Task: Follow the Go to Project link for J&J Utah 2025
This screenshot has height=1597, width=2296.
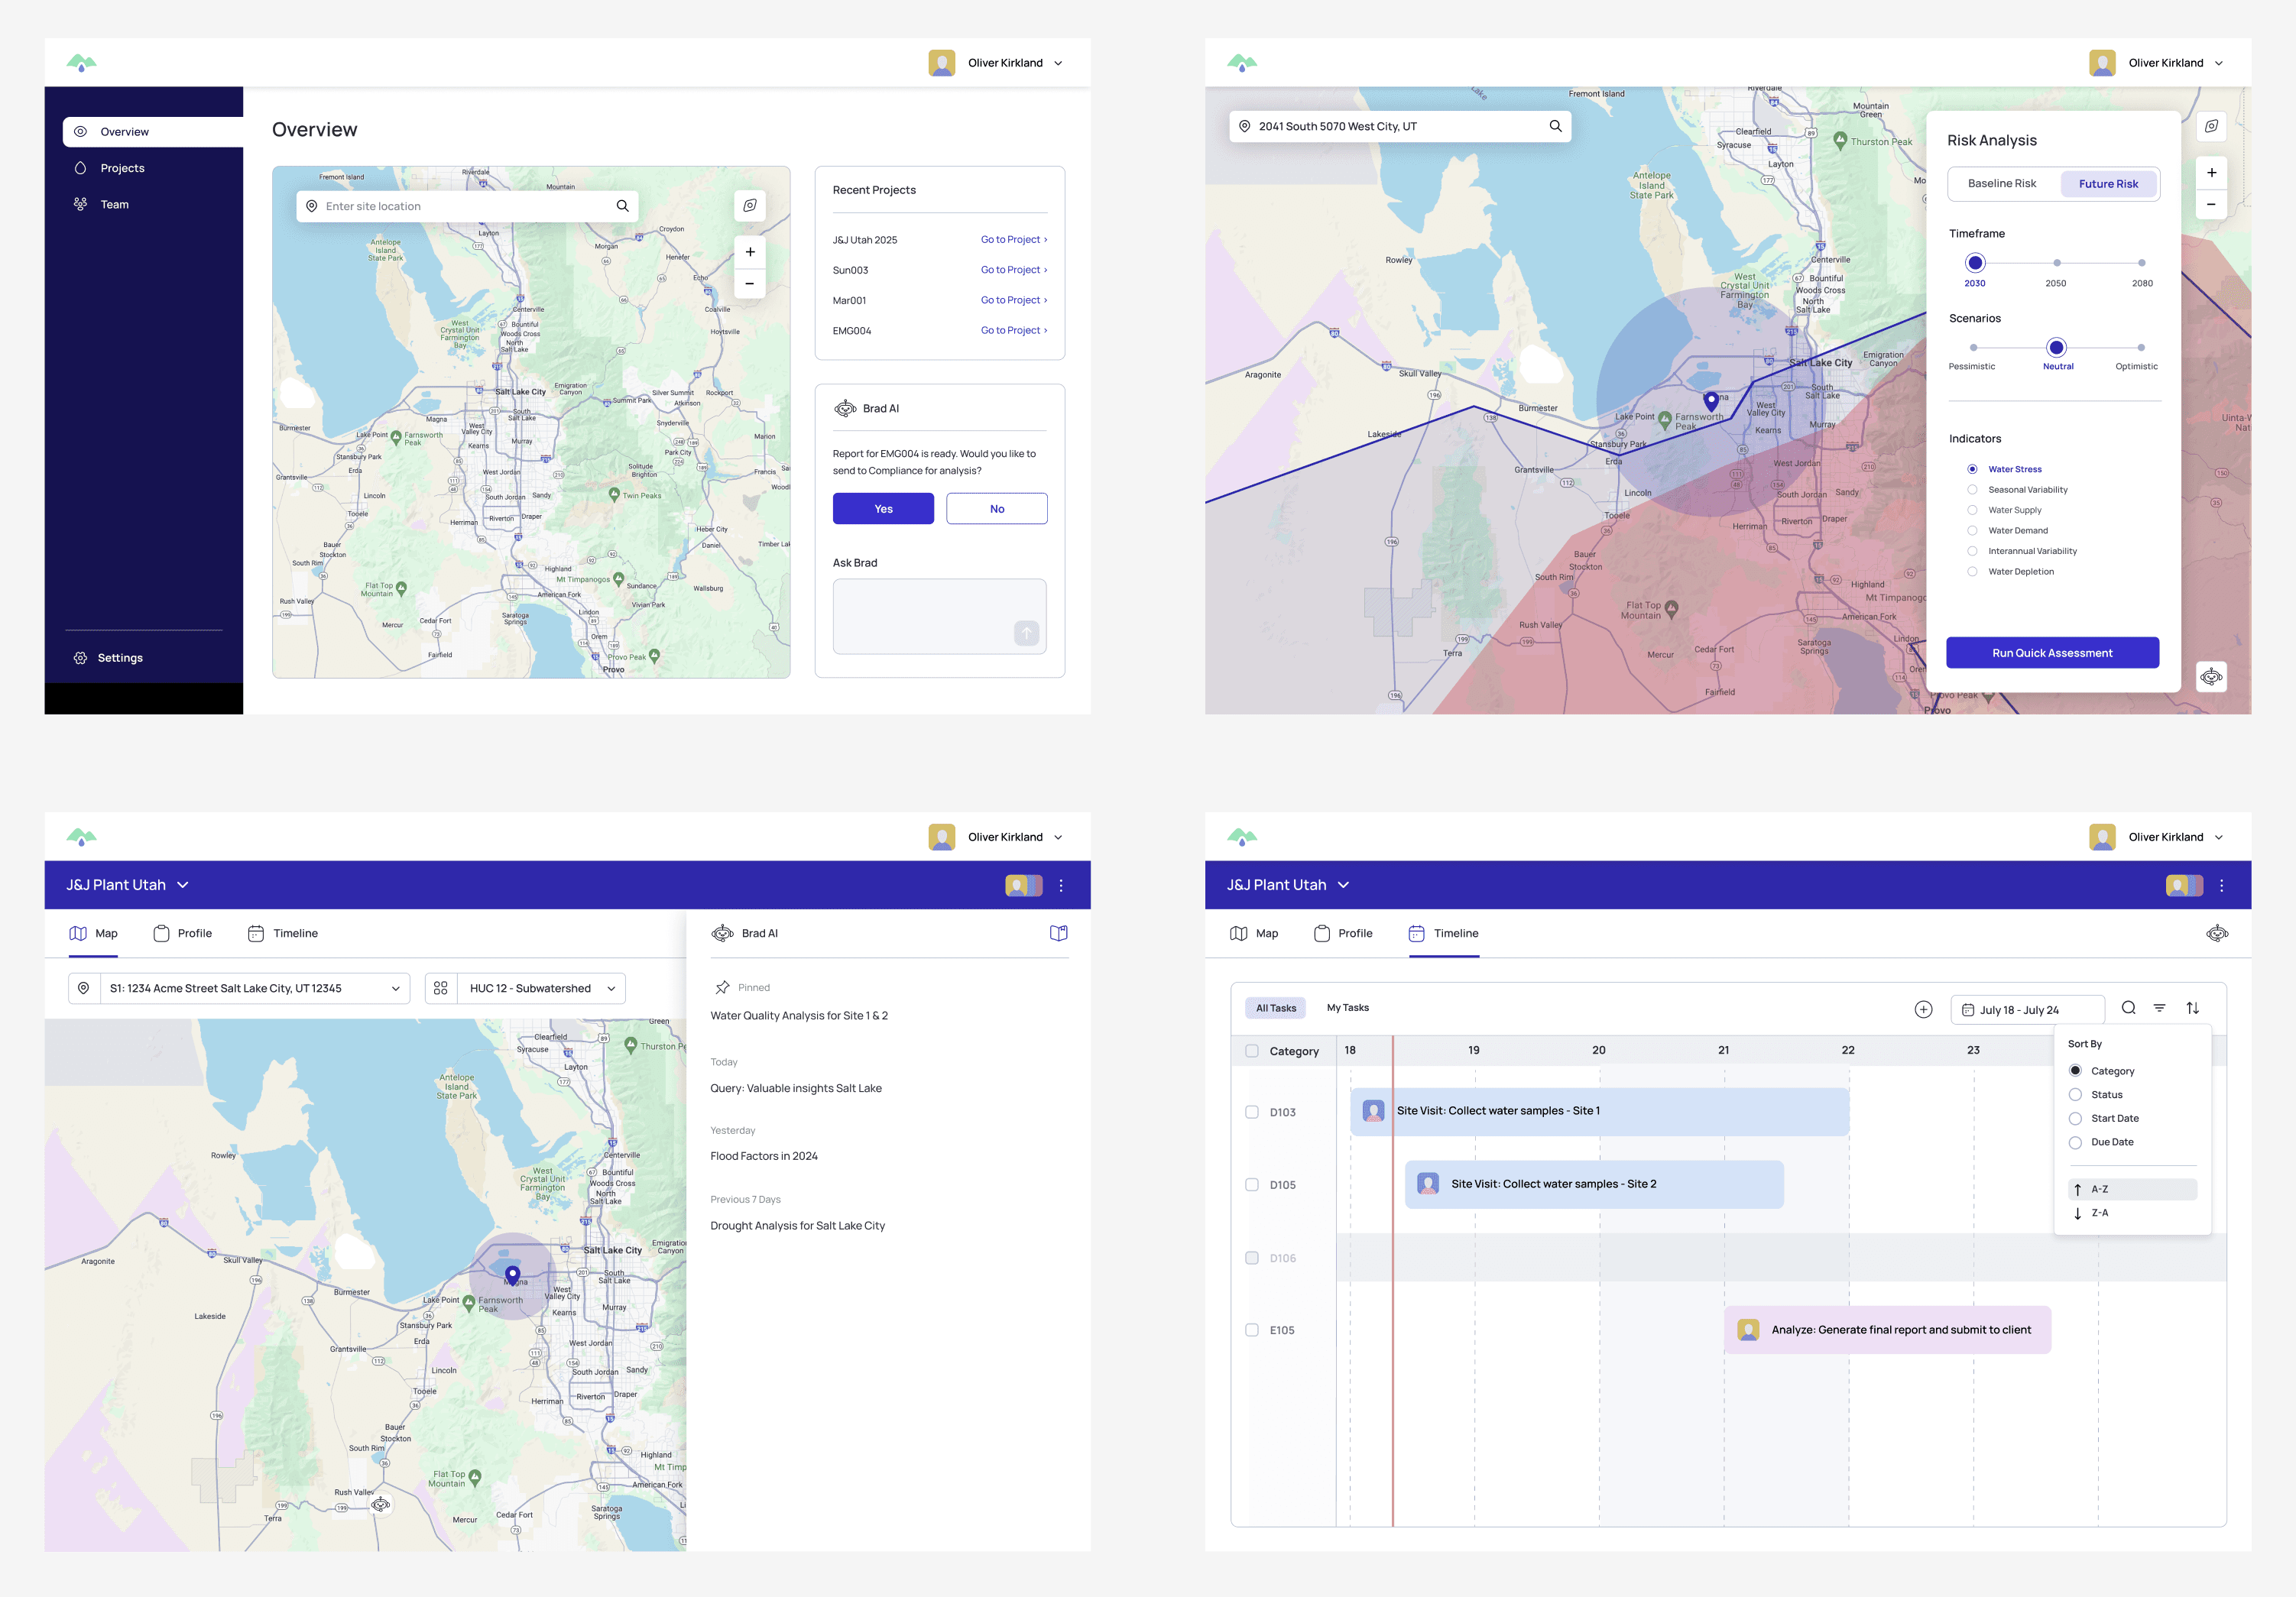Action: pos(1014,240)
